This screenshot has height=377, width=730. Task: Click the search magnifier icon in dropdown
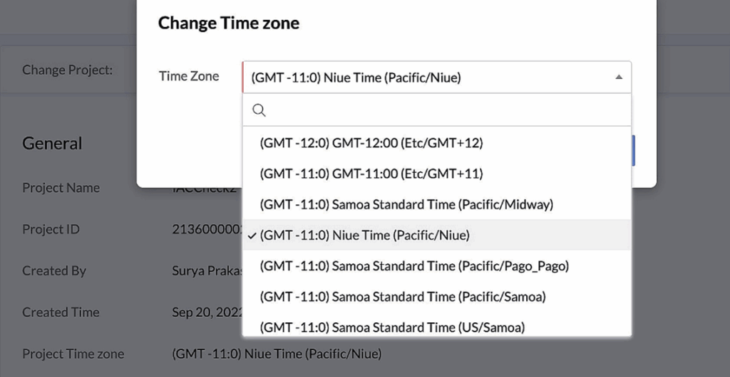(259, 110)
